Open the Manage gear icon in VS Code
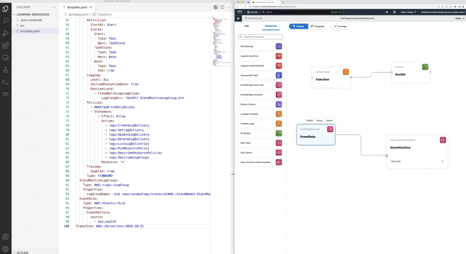The height and width of the screenshot is (254, 466). click(5, 249)
